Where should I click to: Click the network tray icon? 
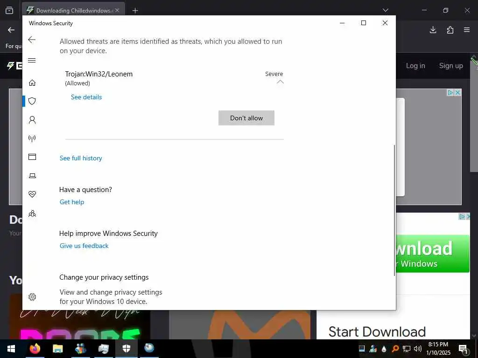point(407,349)
